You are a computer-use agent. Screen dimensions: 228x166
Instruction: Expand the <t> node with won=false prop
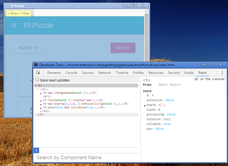pyautogui.click(x=41, y=108)
